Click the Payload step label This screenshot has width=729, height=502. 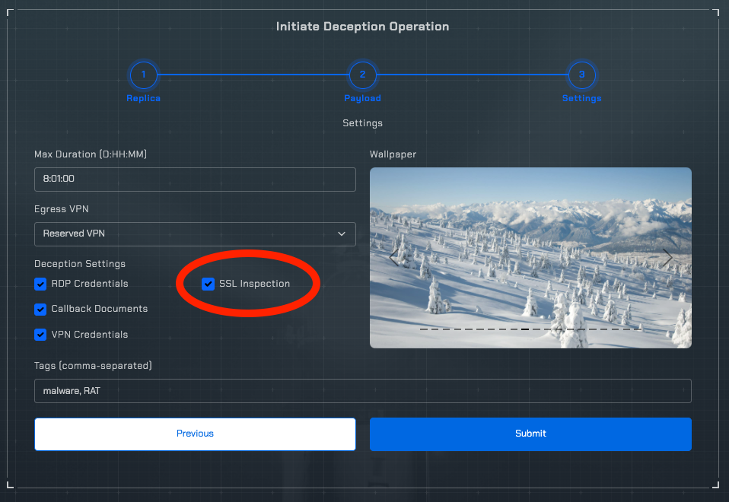pyautogui.click(x=362, y=98)
